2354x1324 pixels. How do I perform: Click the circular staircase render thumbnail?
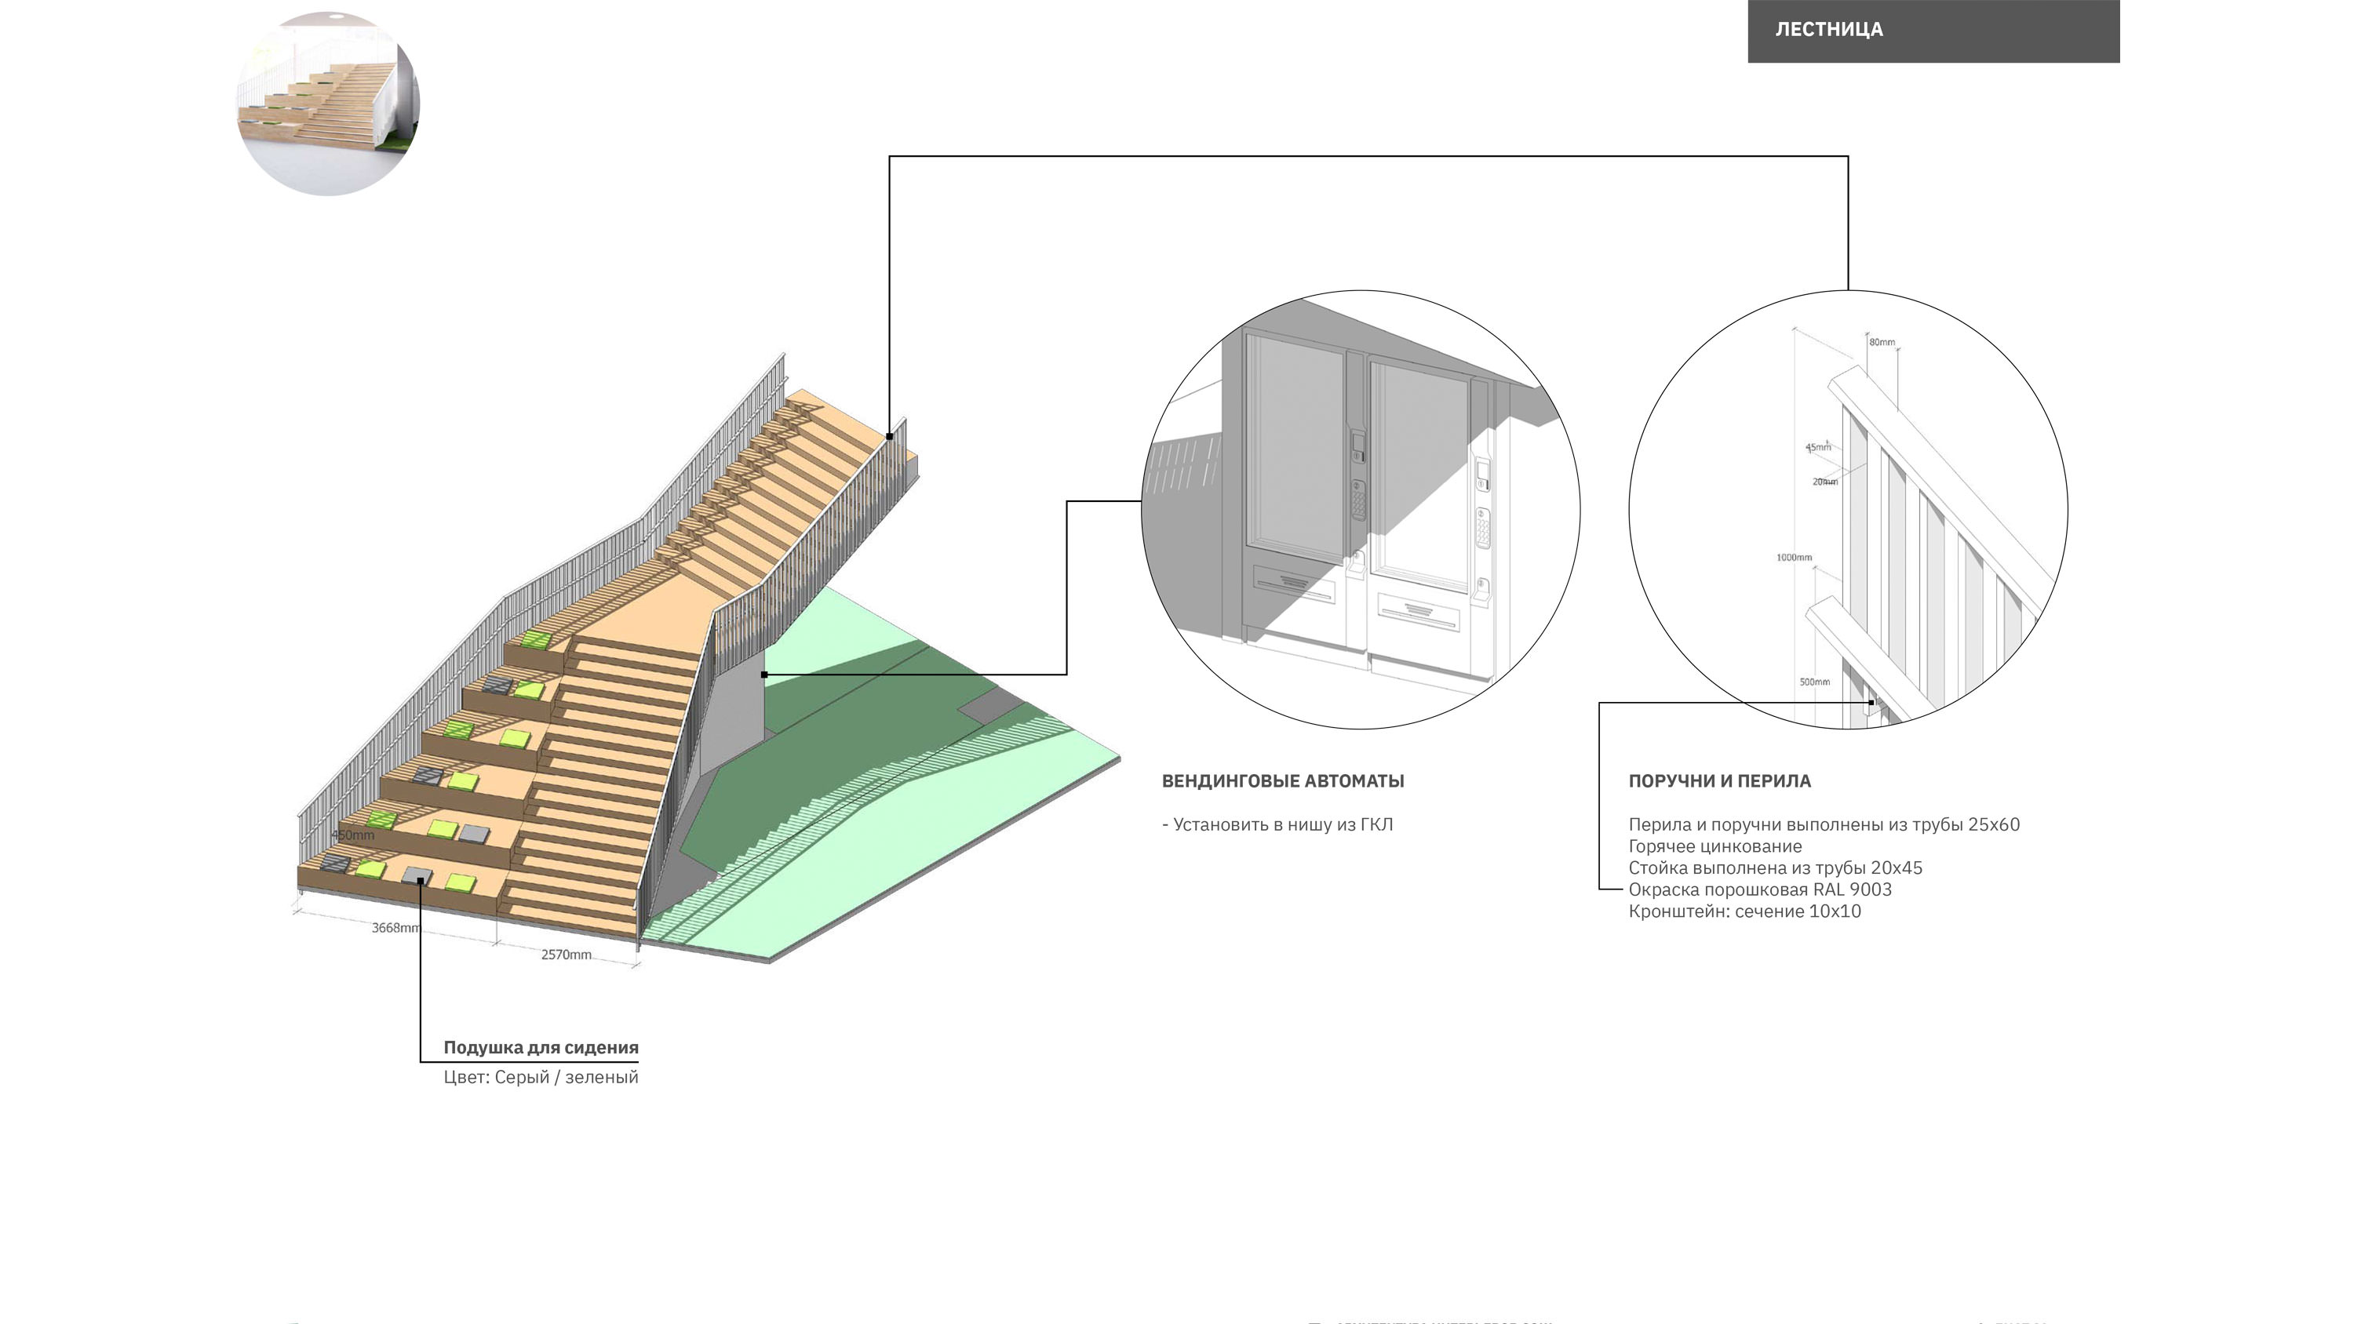[327, 104]
